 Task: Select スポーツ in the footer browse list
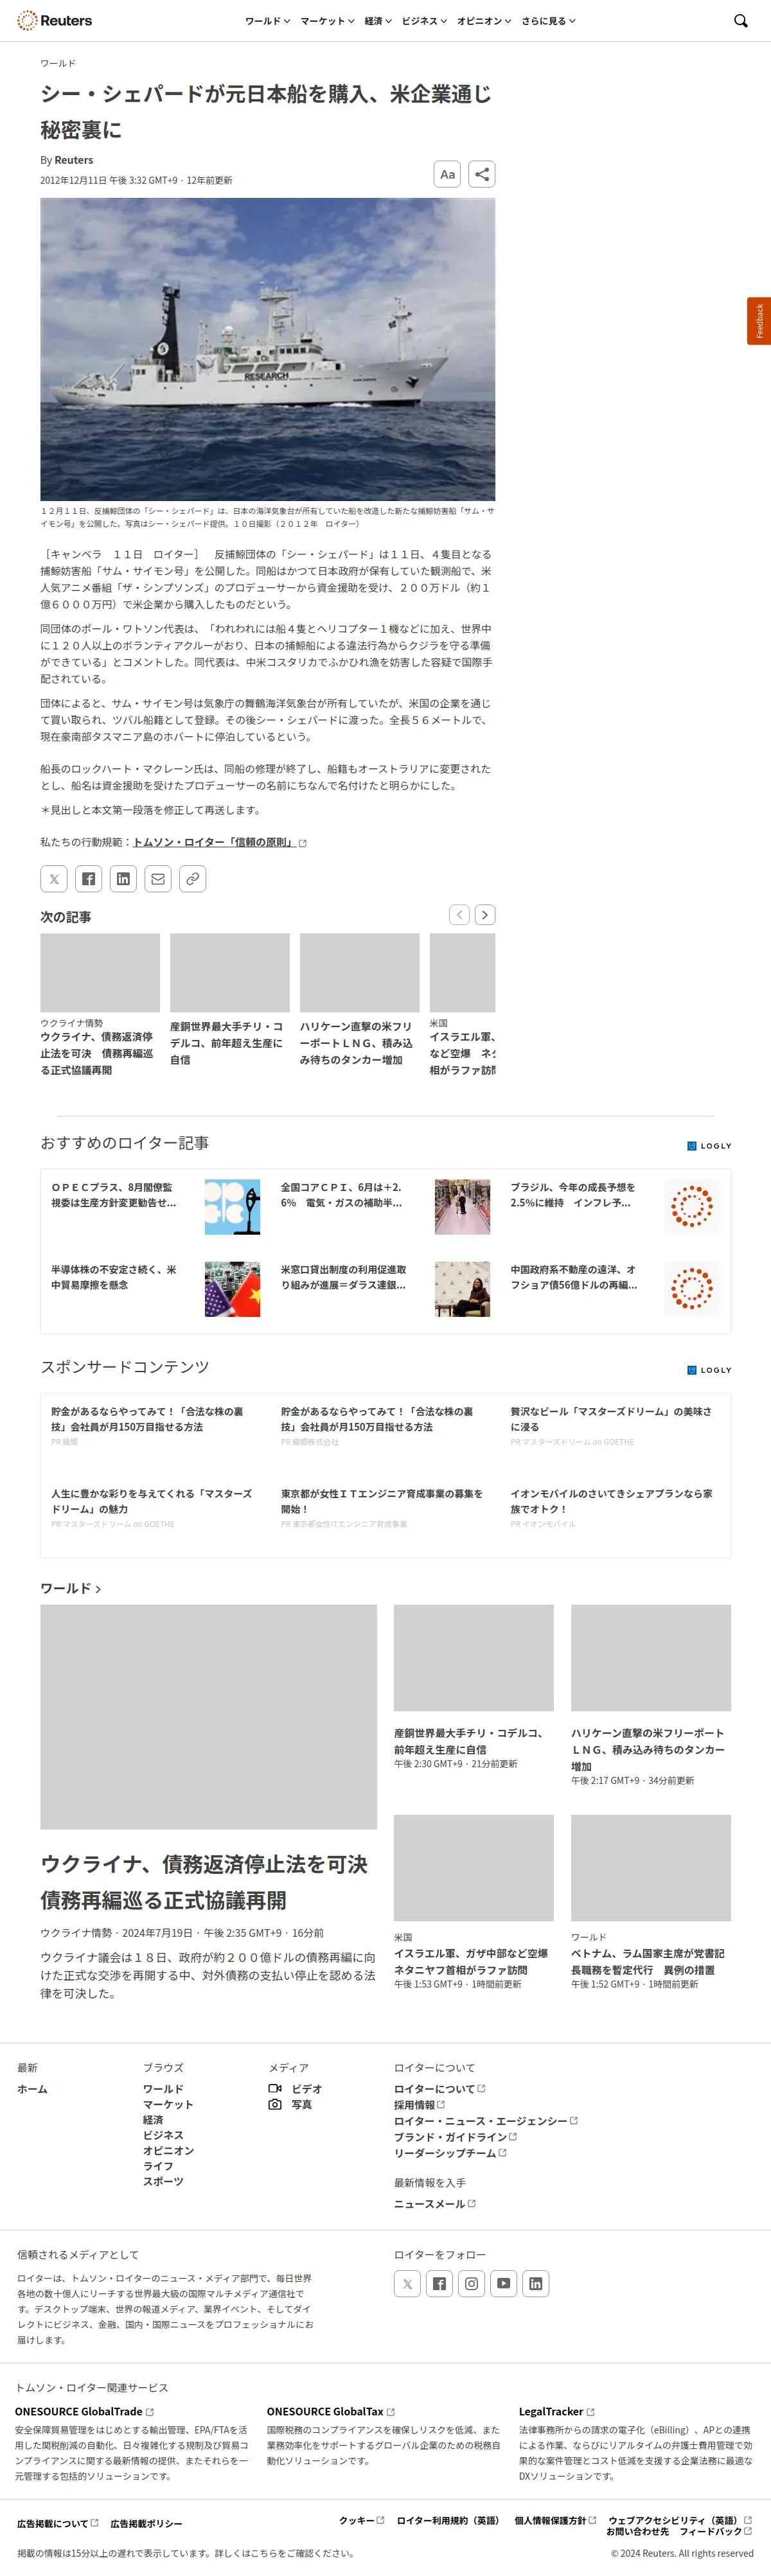[163, 2181]
